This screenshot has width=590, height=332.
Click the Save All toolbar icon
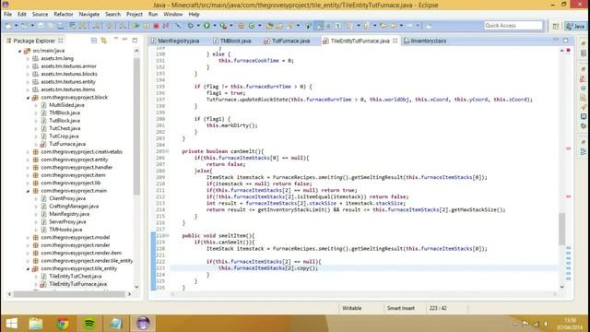tap(51, 26)
